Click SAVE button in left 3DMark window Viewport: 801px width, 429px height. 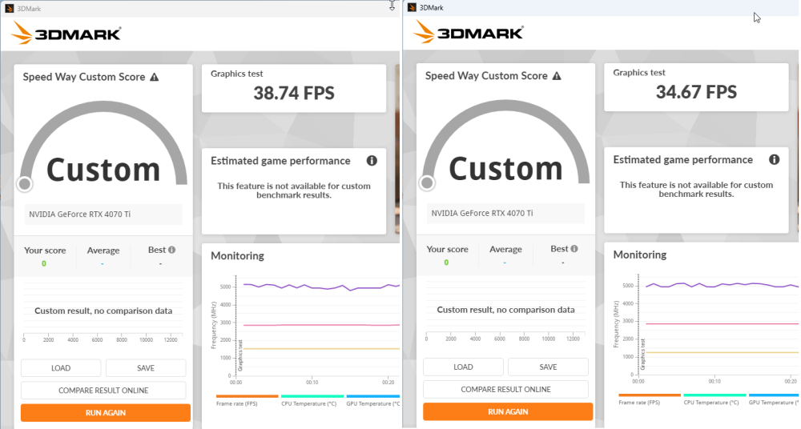click(146, 367)
